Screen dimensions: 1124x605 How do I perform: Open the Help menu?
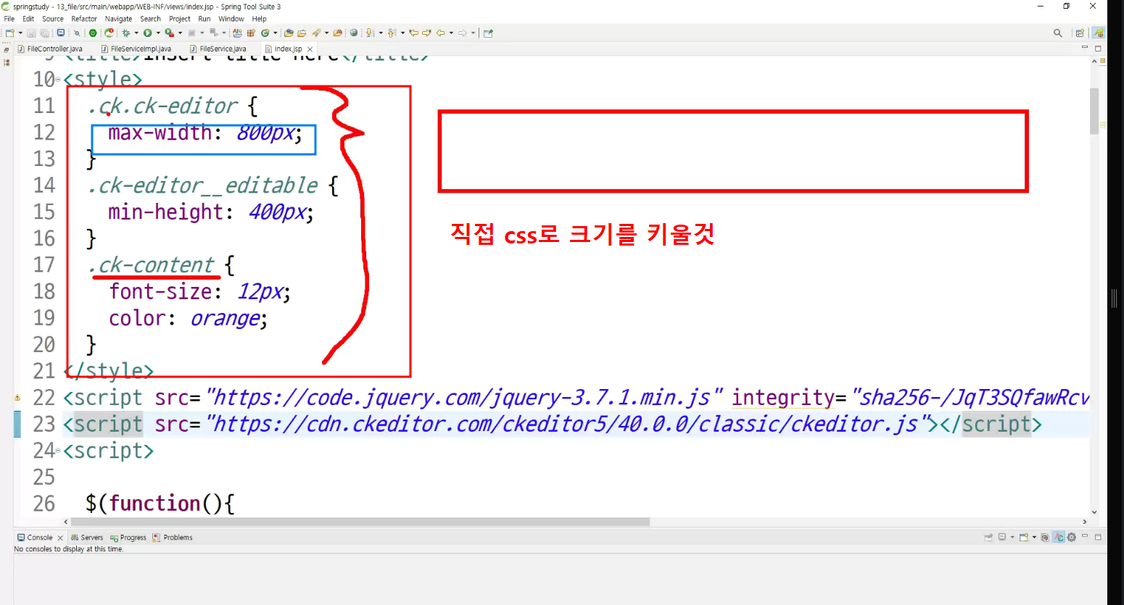coord(259,19)
